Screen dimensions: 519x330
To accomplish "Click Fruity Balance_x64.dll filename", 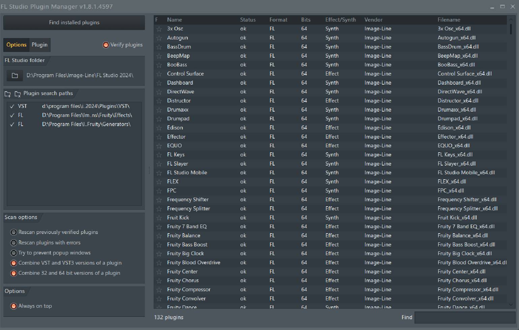I will (463, 236).
